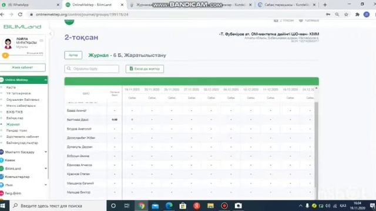The image size is (376, 211).
Task: Collapse the Online Мектеп section
Action: tap(45, 80)
